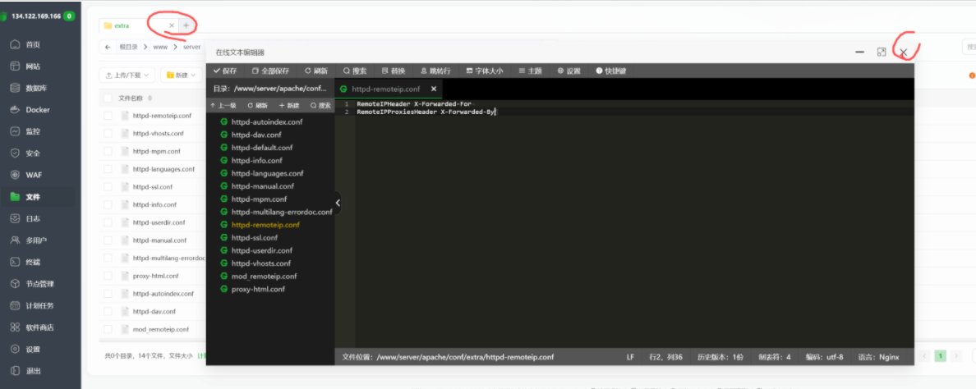Sort files by 文件名称 column arrows
The width and height of the screenshot is (976, 389).
click(150, 98)
